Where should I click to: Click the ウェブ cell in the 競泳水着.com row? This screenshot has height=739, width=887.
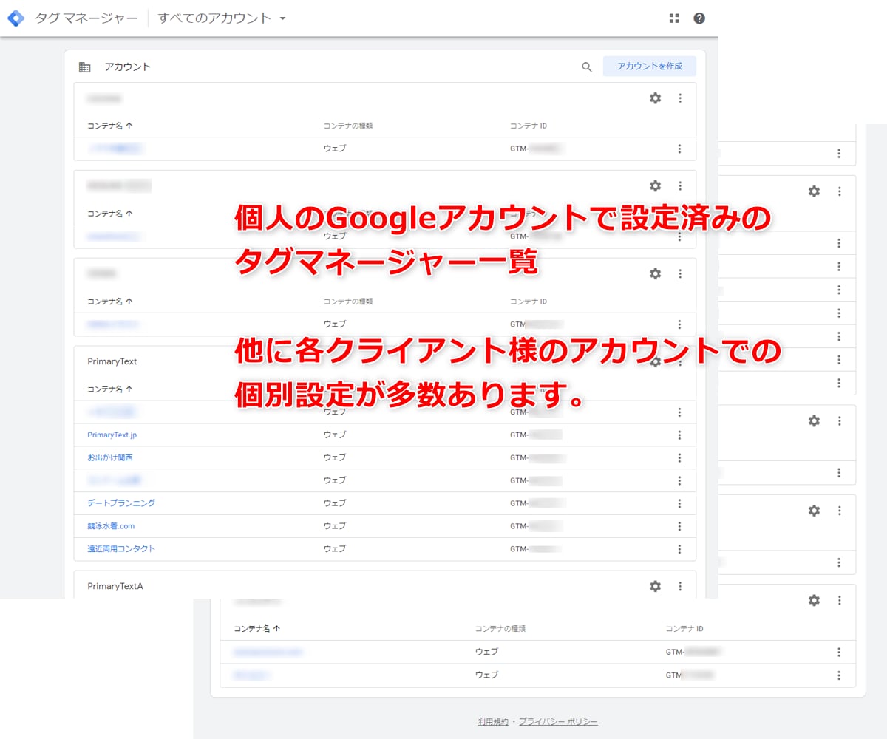click(x=335, y=526)
